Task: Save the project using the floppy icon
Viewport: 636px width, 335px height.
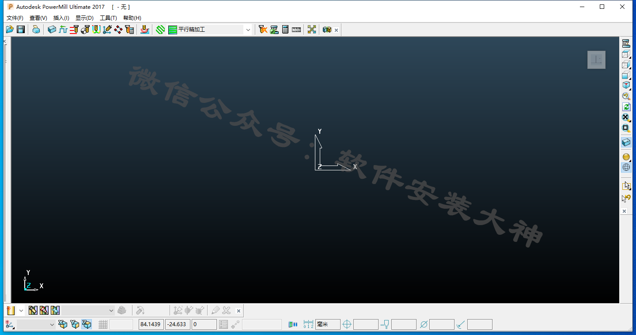Action: tap(20, 30)
